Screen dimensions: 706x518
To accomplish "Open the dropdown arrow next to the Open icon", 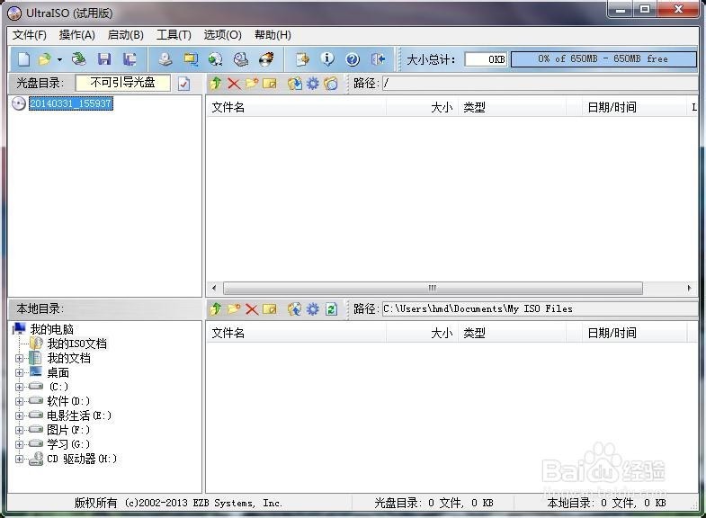I will pyautogui.click(x=59, y=59).
